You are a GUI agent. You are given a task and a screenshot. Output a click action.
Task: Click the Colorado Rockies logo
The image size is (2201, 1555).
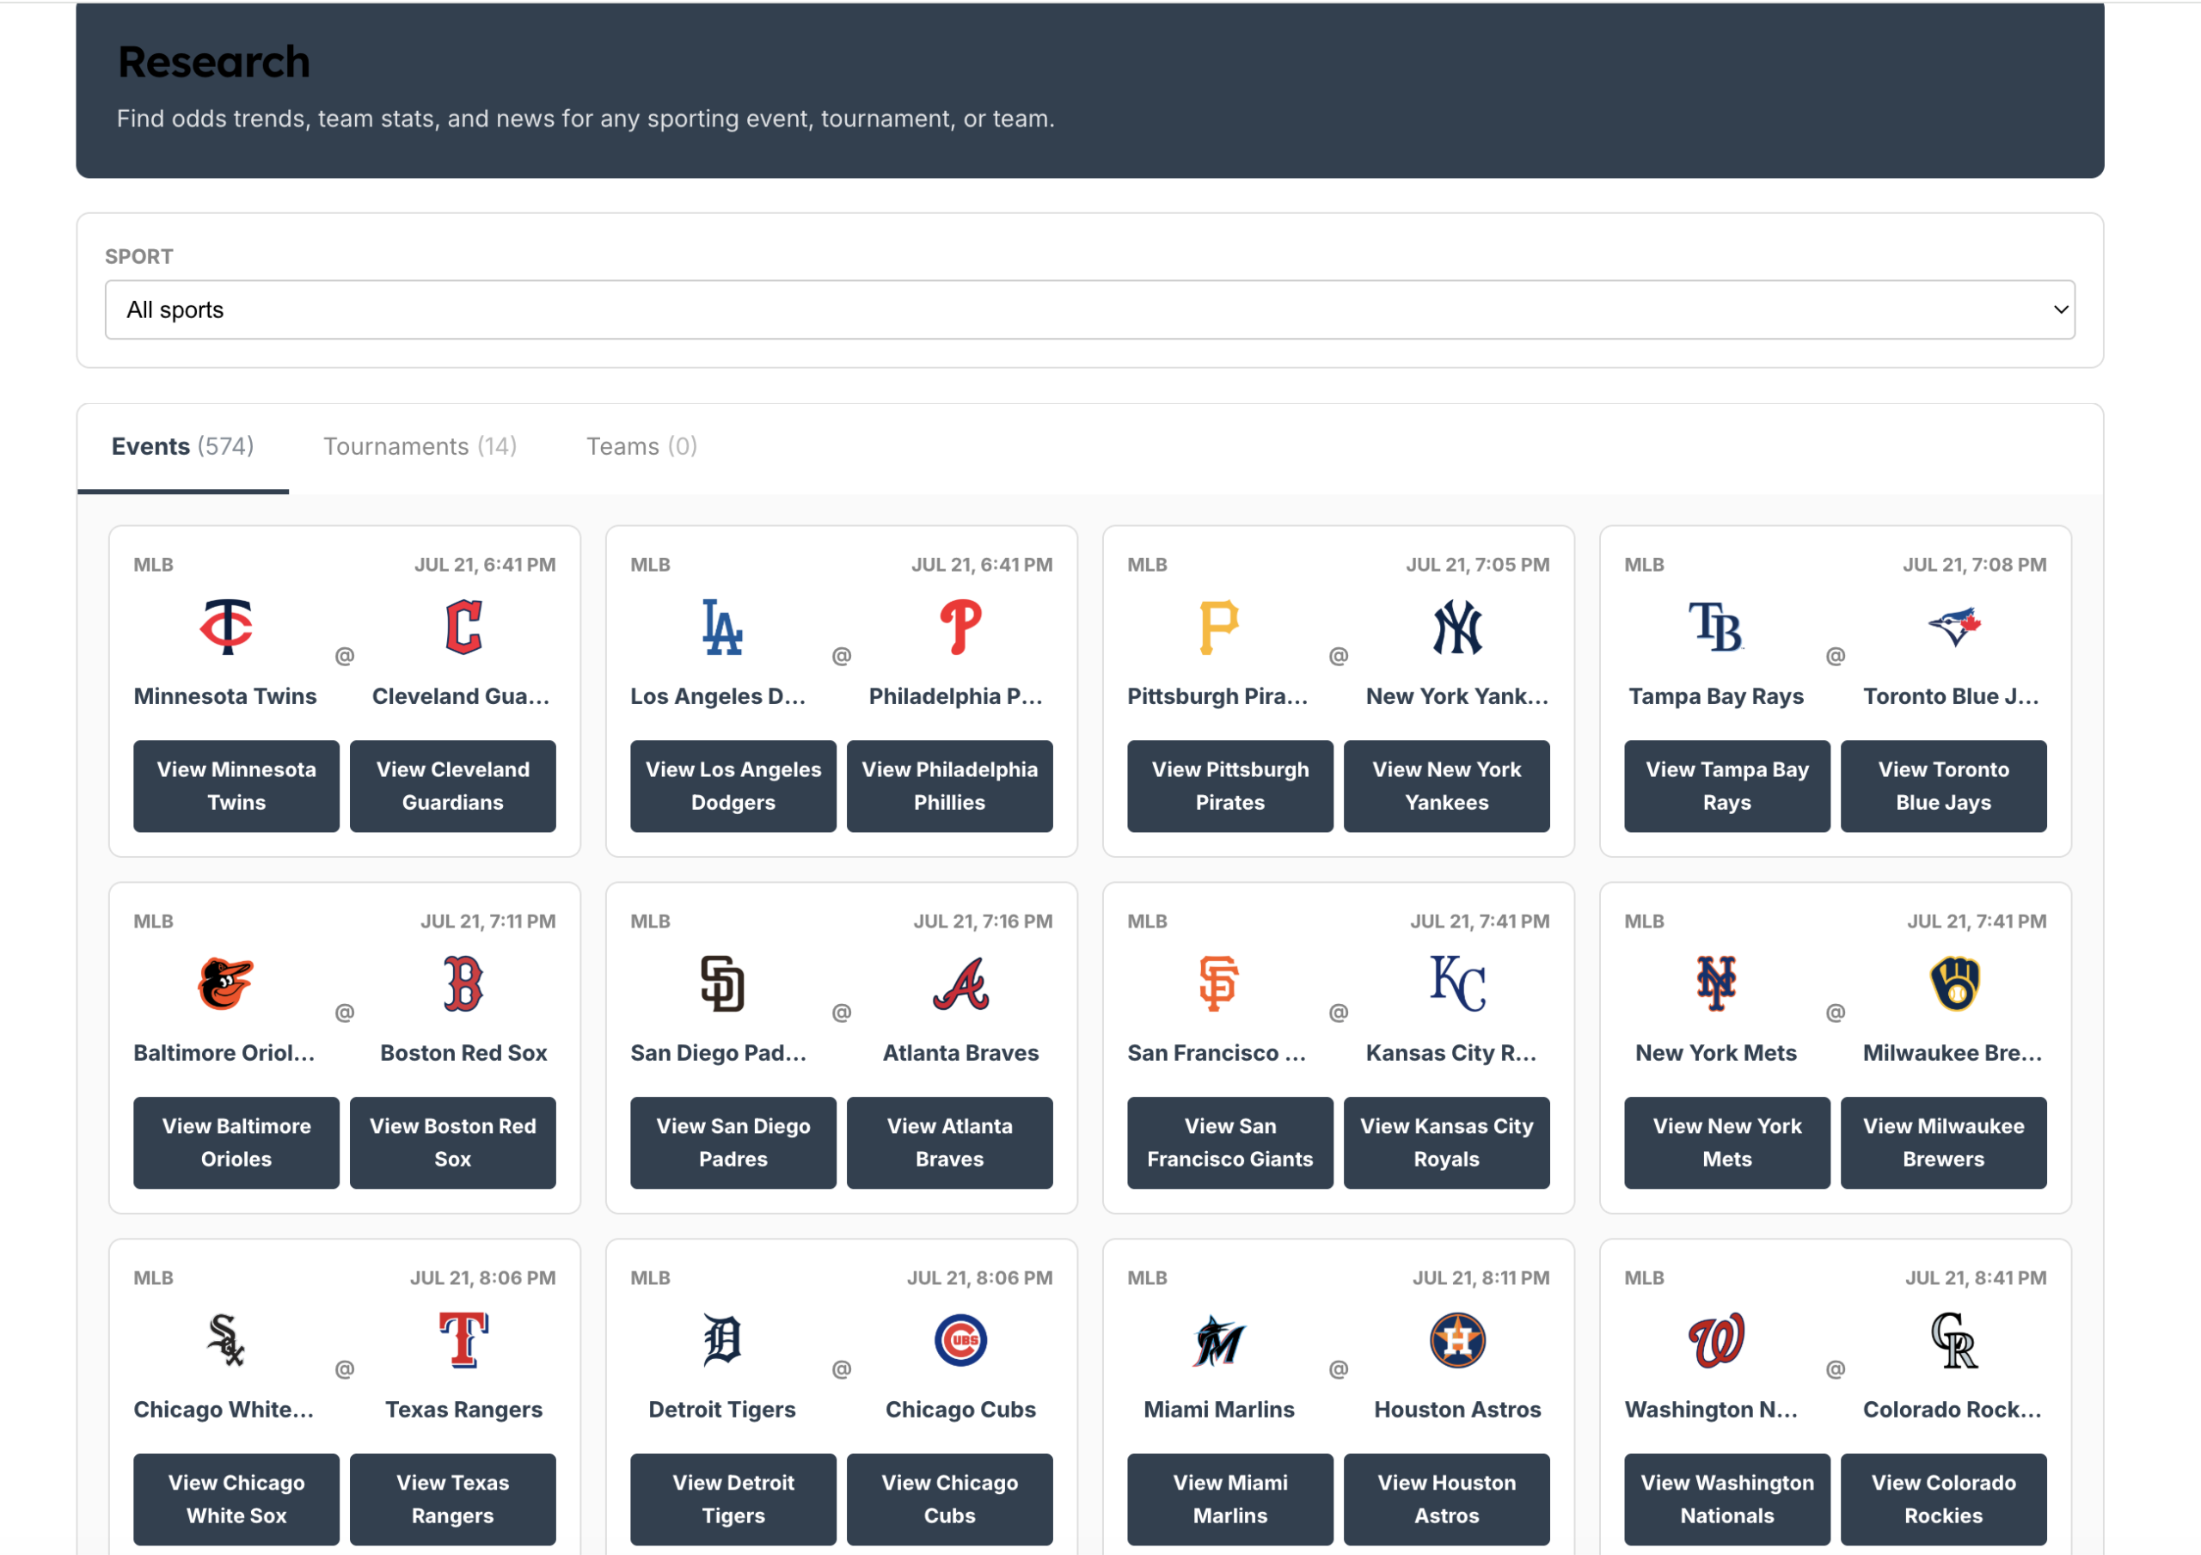(1954, 1340)
